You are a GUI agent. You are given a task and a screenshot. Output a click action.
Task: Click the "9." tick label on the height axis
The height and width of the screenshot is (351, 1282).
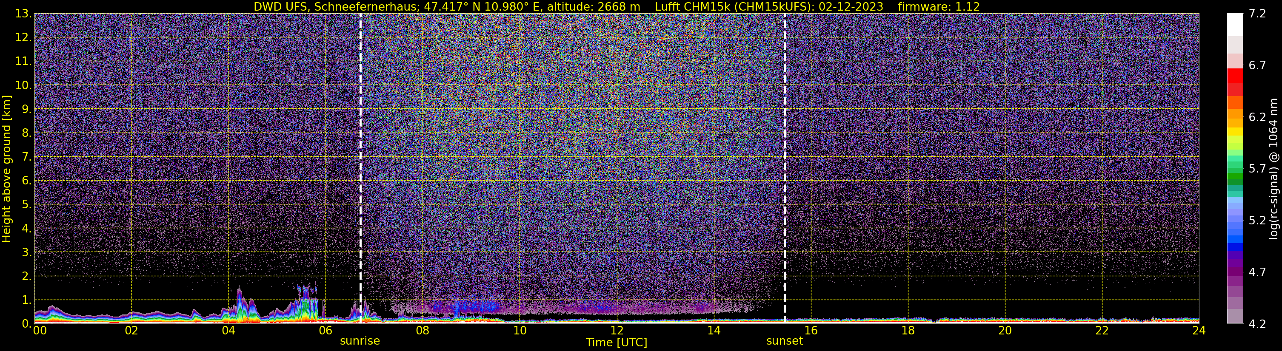26,109
